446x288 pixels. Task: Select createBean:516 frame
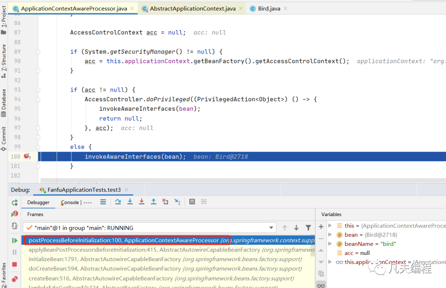168,278
